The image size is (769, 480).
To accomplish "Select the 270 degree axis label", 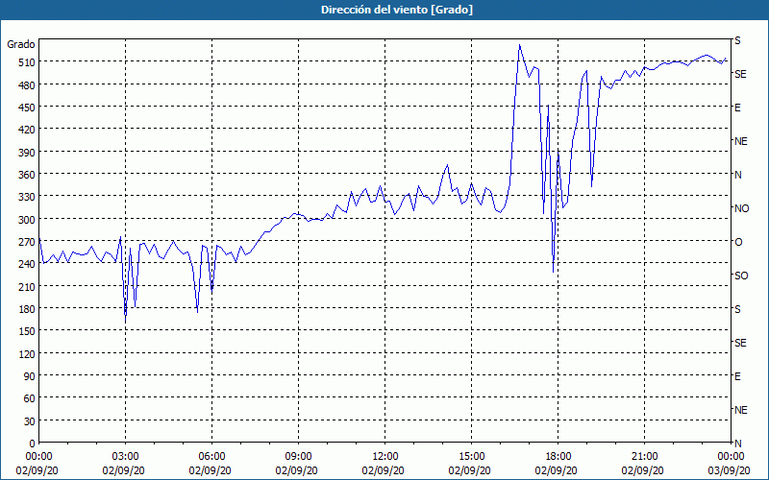I will (28, 242).
